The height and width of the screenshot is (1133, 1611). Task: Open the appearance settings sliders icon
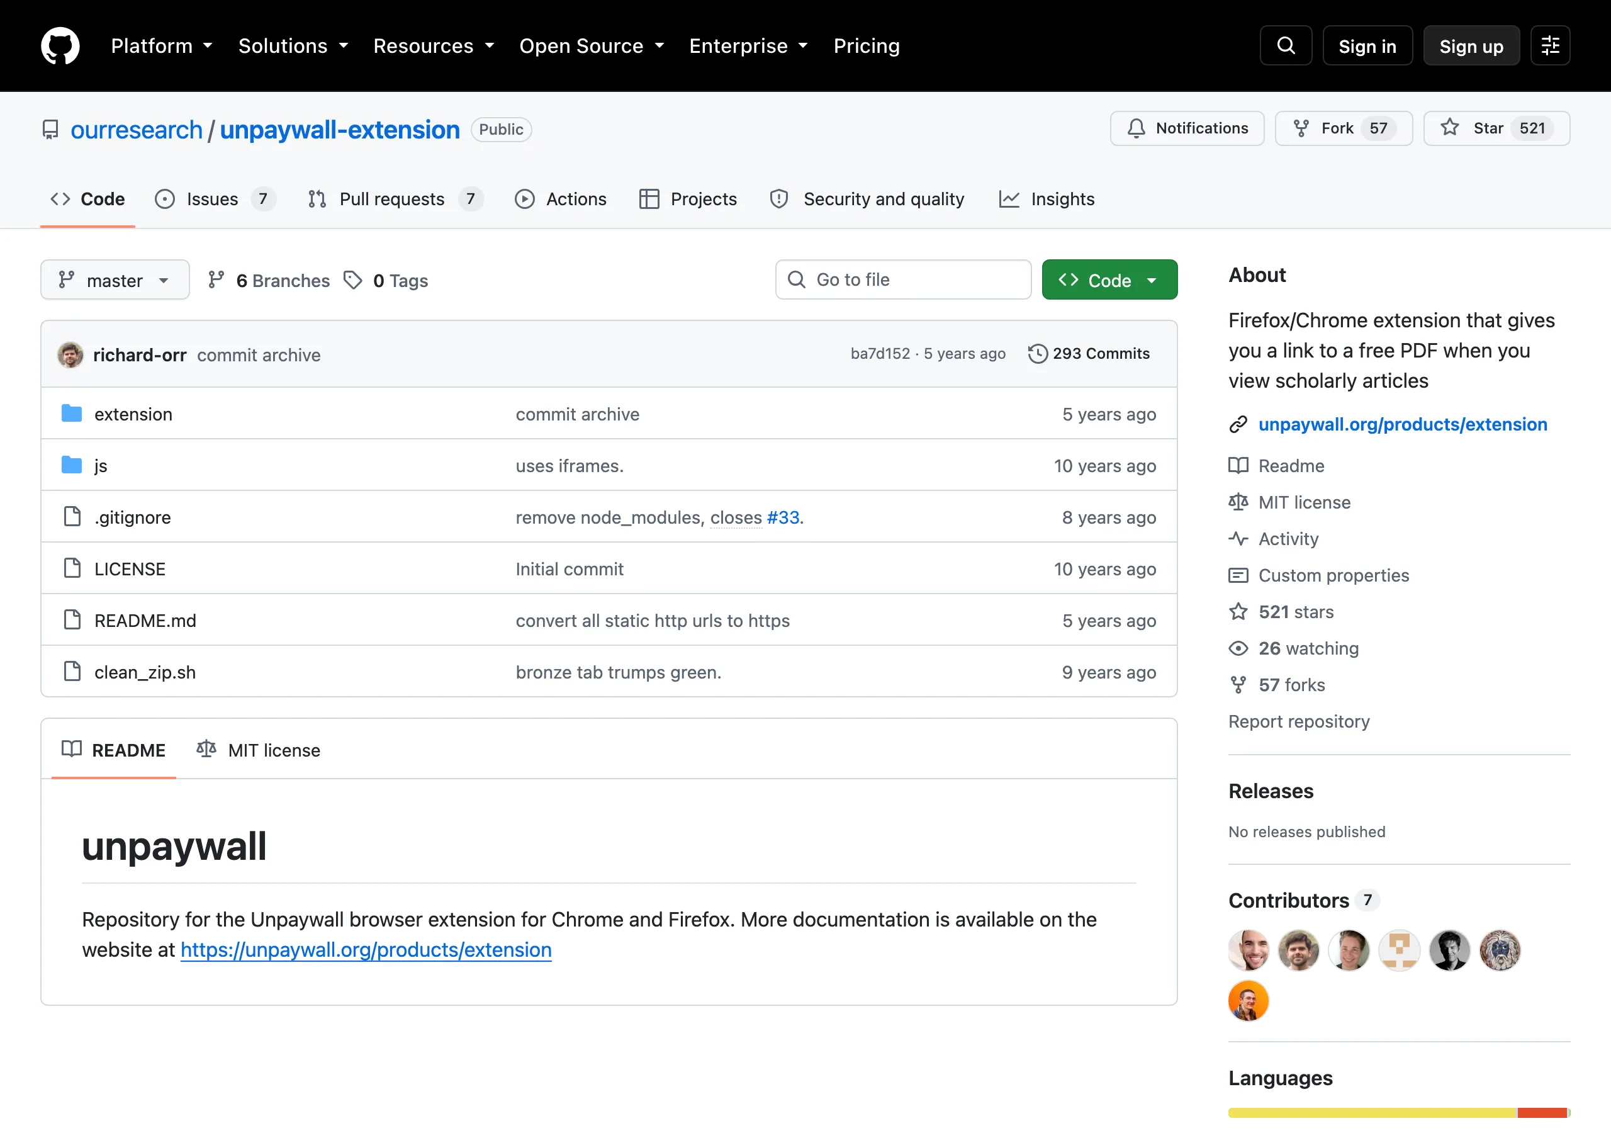tap(1550, 45)
